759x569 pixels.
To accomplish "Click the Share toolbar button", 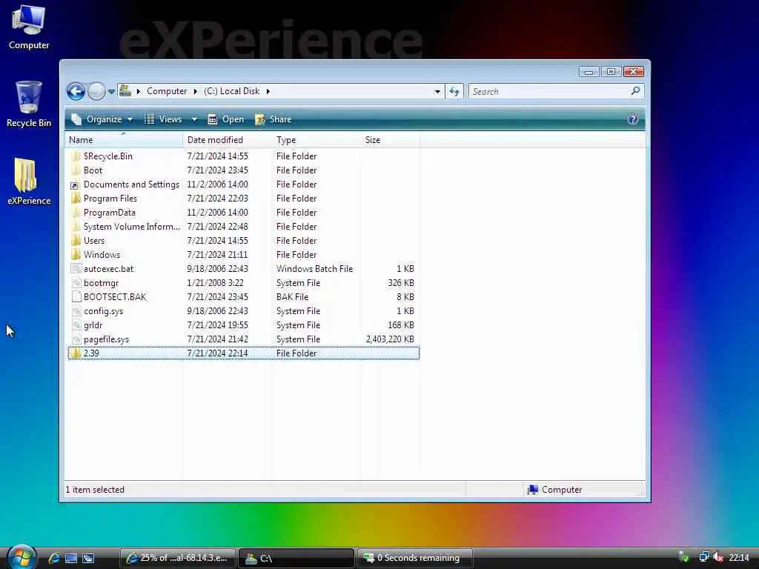I will (274, 119).
